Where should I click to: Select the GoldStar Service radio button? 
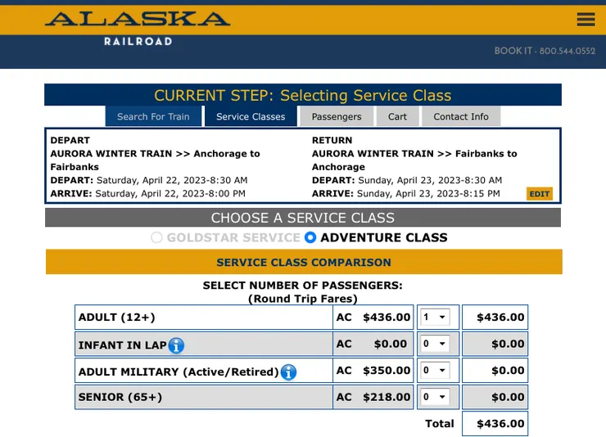156,238
